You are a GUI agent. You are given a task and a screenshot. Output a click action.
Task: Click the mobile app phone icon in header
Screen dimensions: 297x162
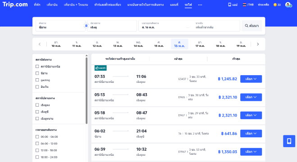tap(229, 4)
